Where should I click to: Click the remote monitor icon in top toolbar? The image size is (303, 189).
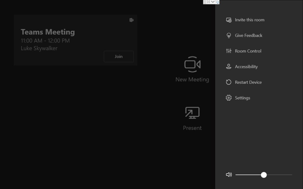(x=217, y=2)
